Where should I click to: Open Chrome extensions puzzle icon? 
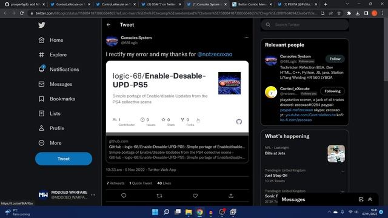[x=349, y=13]
